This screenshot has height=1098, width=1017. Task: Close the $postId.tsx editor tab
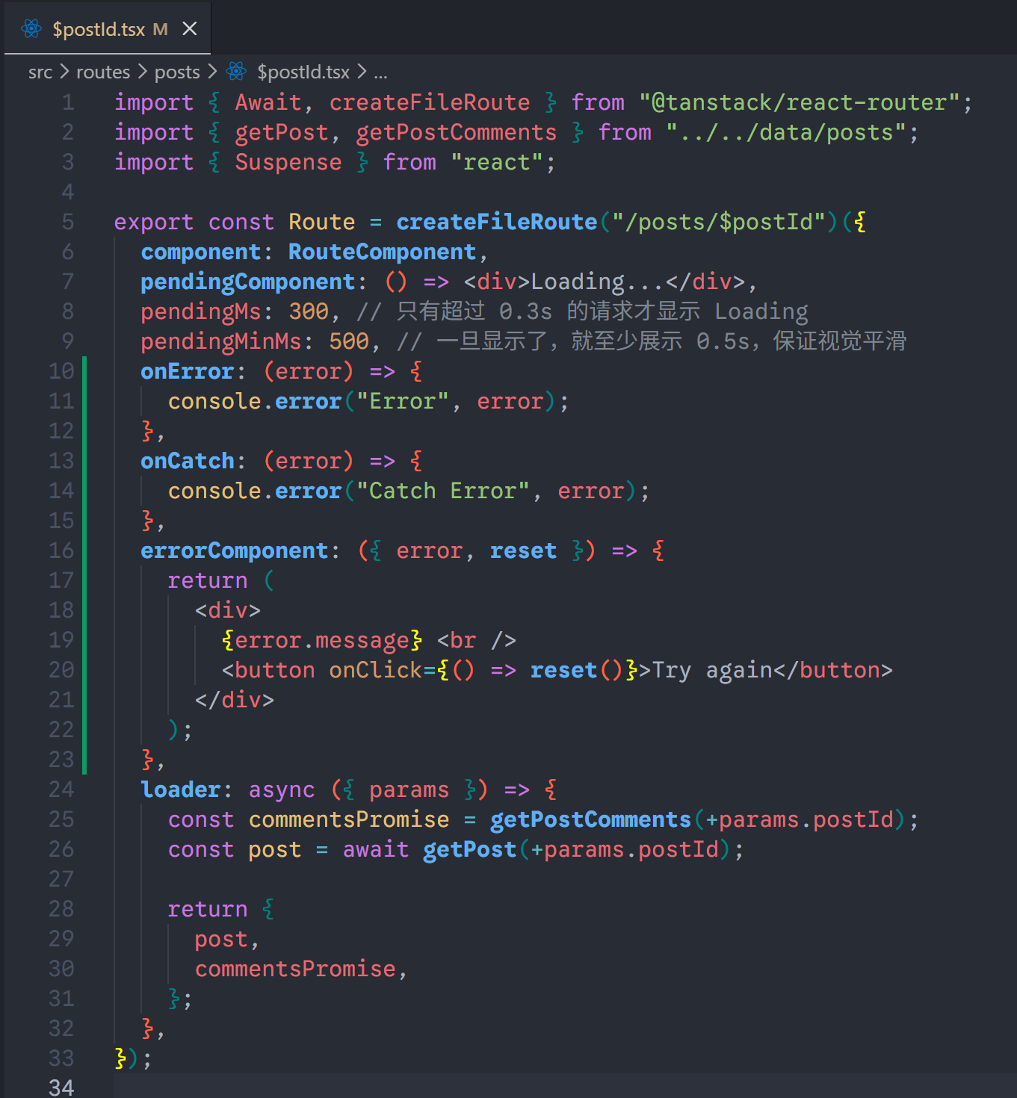click(x=190, y=29)
